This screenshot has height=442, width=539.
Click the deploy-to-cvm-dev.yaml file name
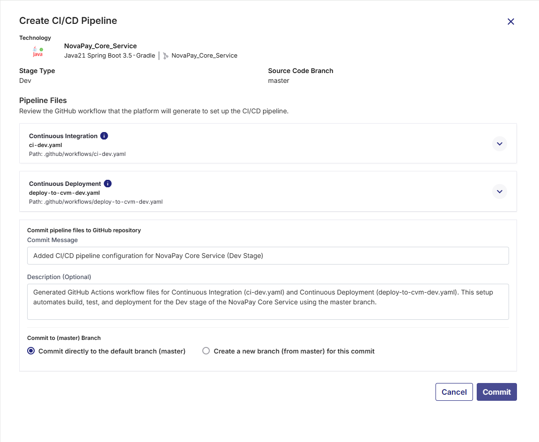pos(64,193)
